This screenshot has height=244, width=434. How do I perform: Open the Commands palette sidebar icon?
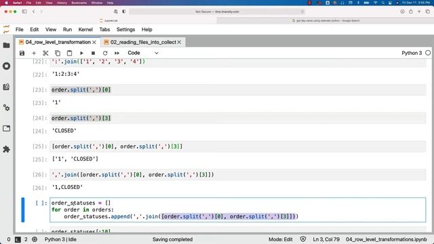6,87
